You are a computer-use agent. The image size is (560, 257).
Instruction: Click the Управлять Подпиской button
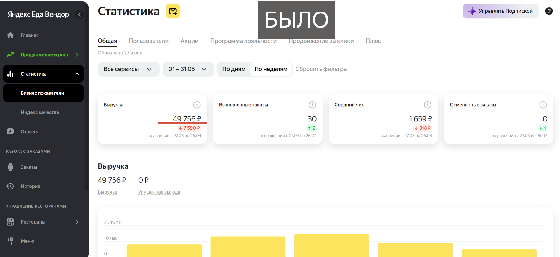(x=500, y=11)
